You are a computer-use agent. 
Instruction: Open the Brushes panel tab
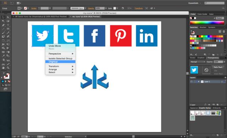click(203, 27)
